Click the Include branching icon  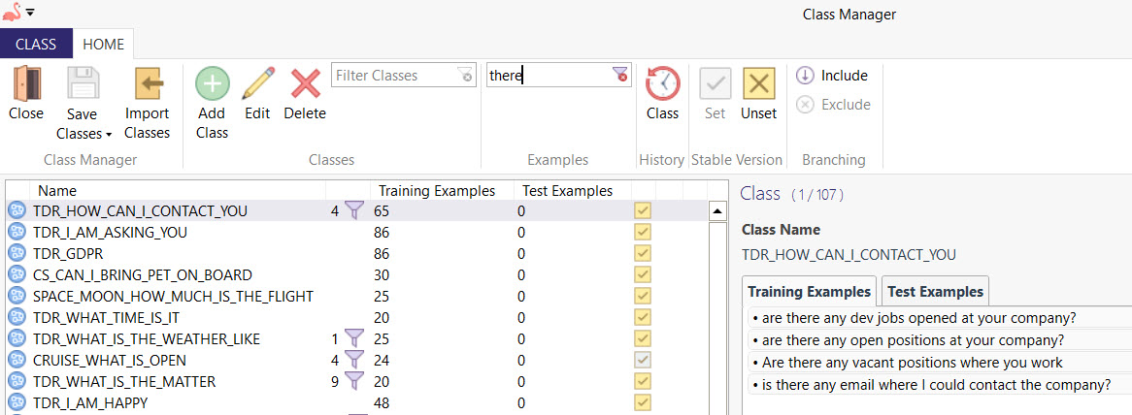pos(805,76)
